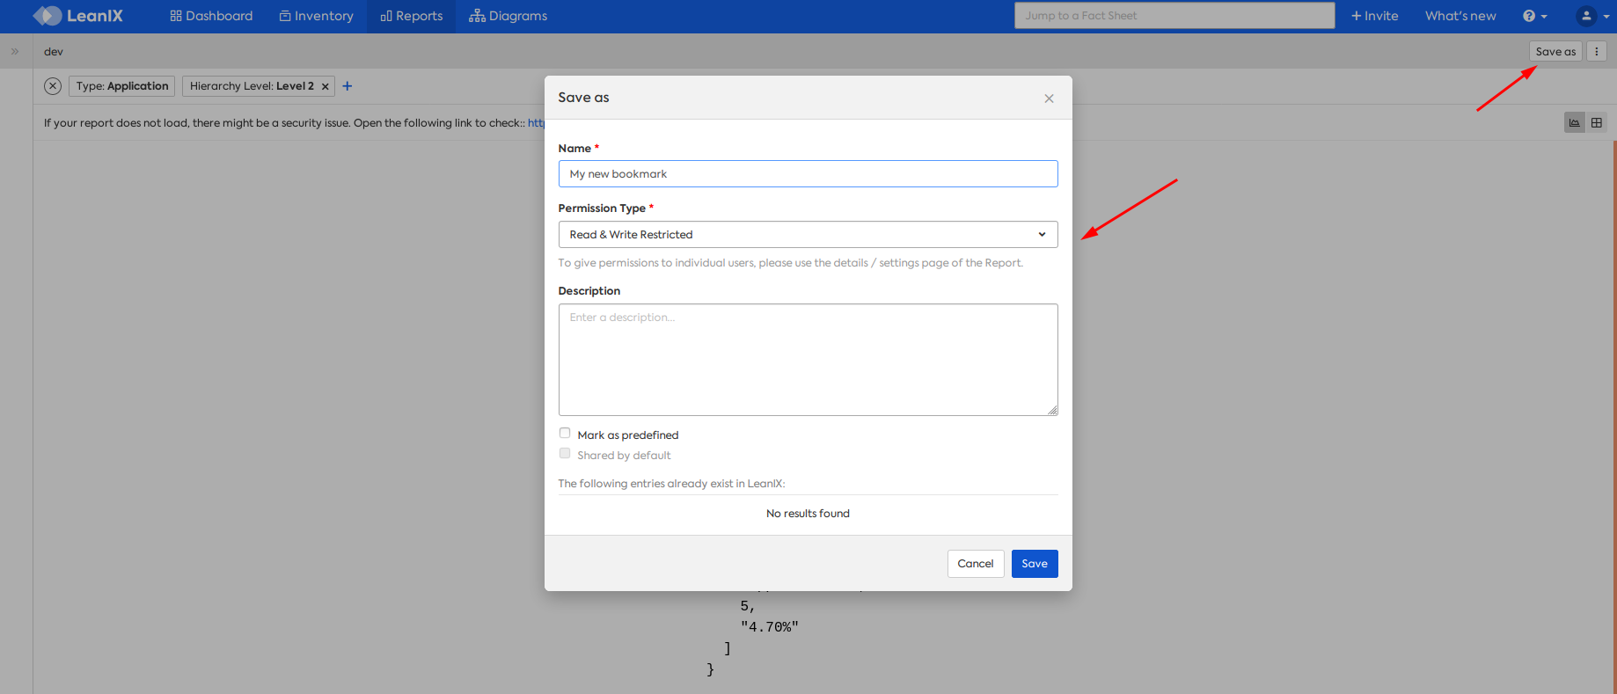1617x694 pixels.
Task: Click the LeanIX logo
Action: coord(77,16)
